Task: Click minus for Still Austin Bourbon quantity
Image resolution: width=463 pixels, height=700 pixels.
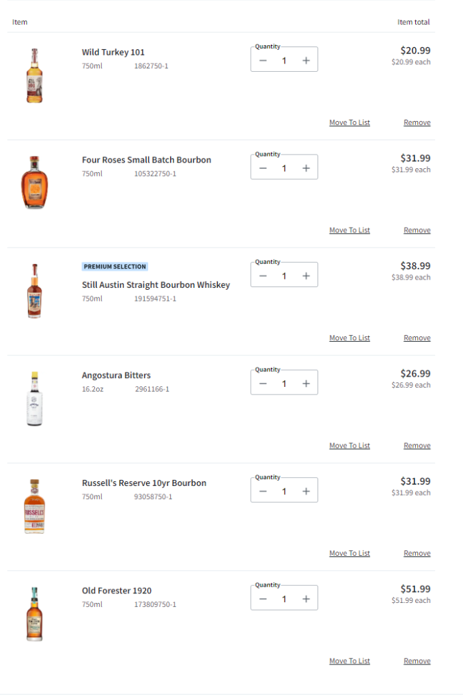Action: point(263,276)
